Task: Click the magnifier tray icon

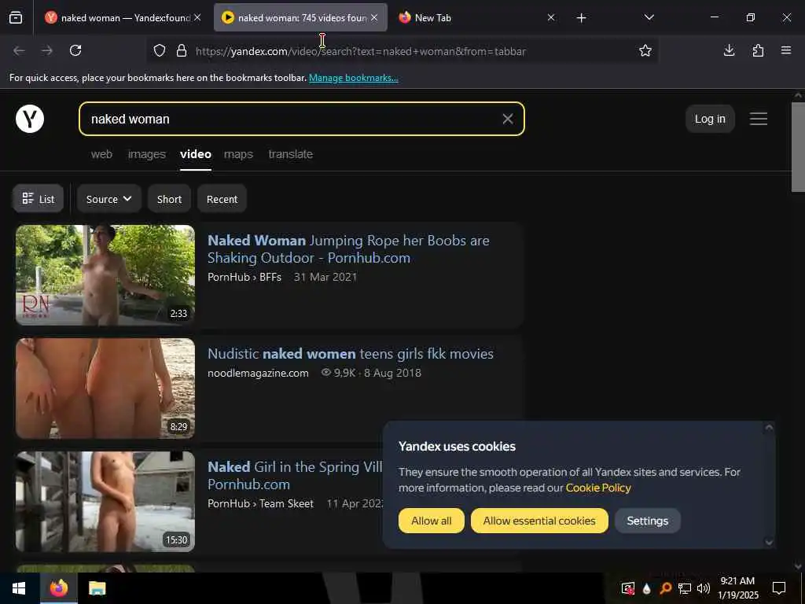Action: [665, 588]
